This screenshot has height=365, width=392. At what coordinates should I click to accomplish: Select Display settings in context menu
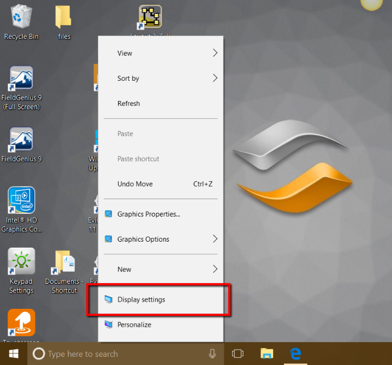pyautogui.click(x=141, y=300)
